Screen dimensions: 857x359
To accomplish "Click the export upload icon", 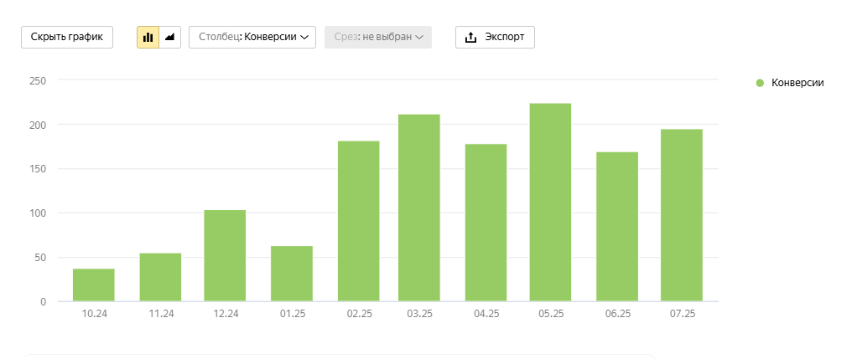I will click(470, 37).
